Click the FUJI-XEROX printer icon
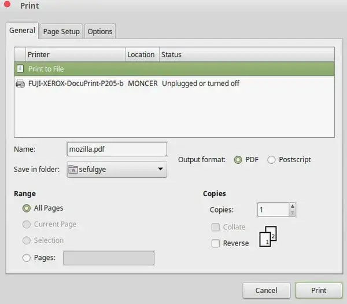Screen dimensions: 347x304 click(x=20, y=83)
